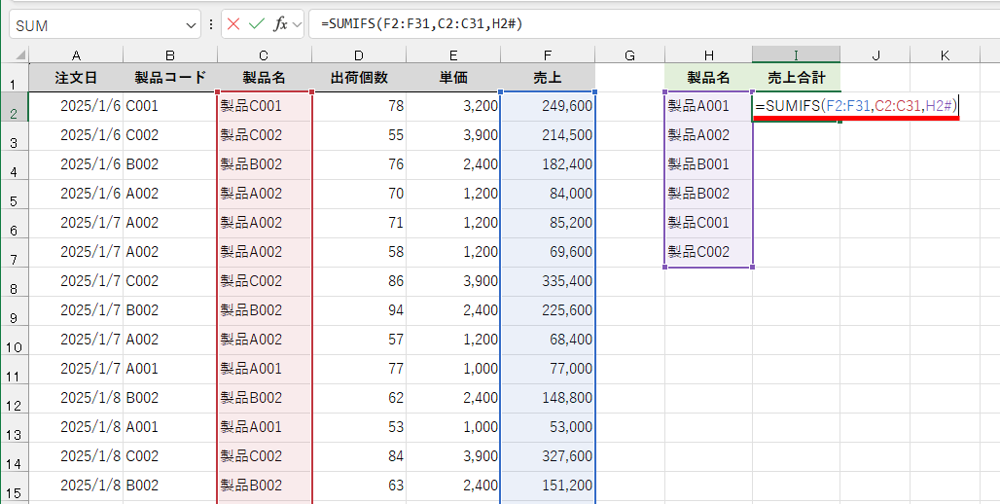Image resolution: width=1000 pixels, height=504 pixels.
Task: Click the 製品名 header in column H
Action: [708, 78]
